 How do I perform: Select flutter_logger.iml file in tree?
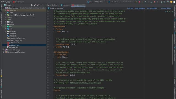click(15, 40)
